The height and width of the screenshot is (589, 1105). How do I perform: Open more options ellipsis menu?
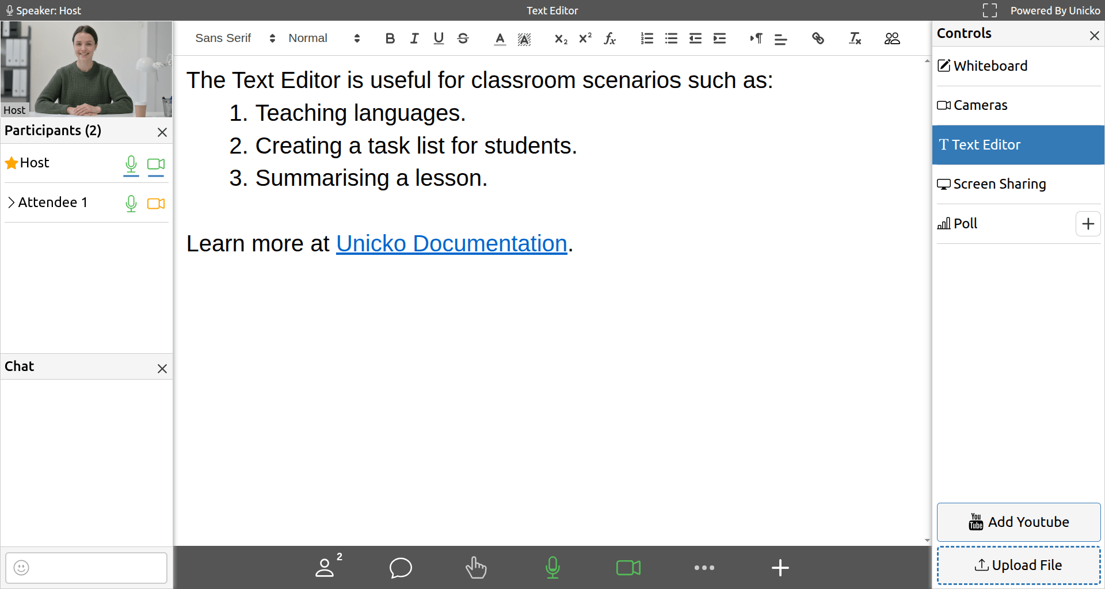coord(704,568)
